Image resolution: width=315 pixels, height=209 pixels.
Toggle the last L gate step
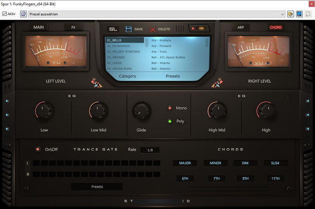click(x=157, y=163)
